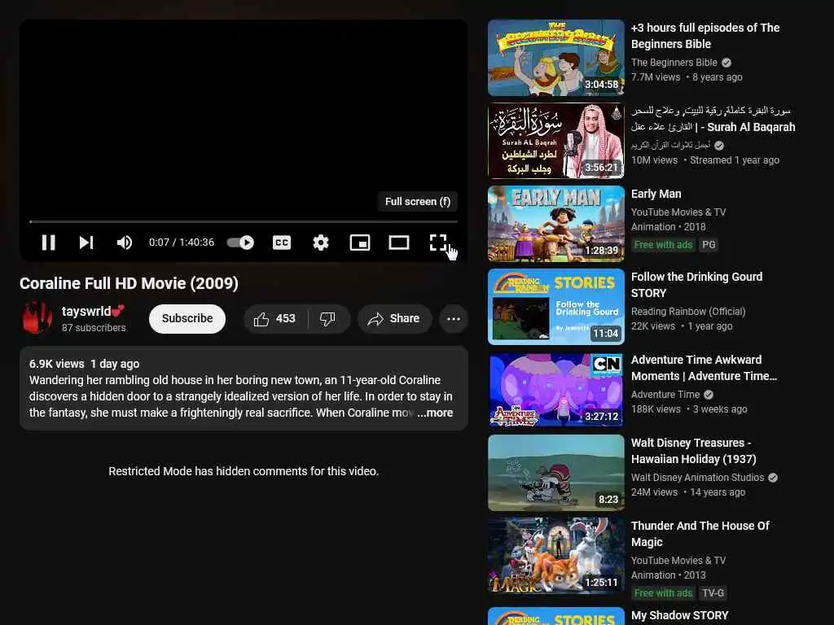
Task: Like the video with 453 likes
Action: coord(274,319)
